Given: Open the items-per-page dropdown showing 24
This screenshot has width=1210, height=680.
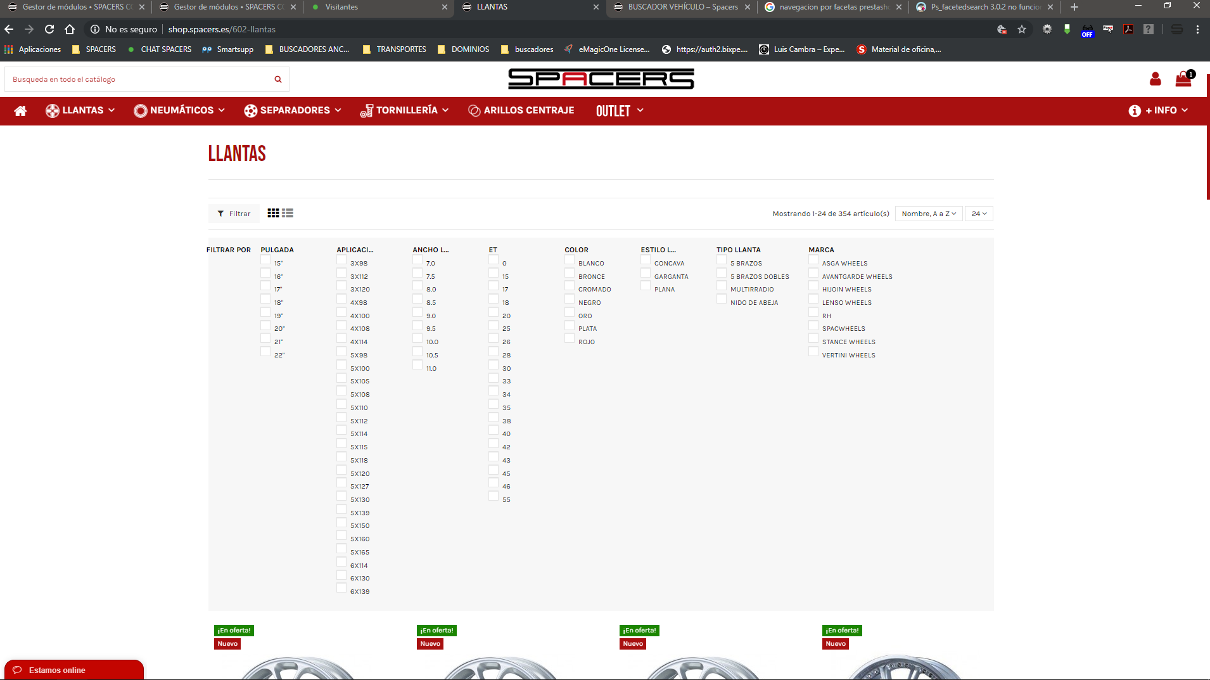Looking at the screenshot, I should click(979, 214).
